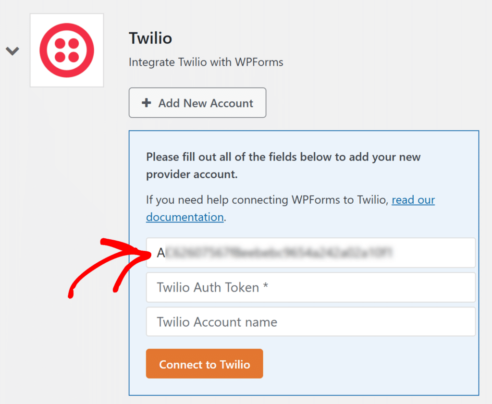Open the 'read our' link text
492x404 pixels.
(x=413, y=200)
